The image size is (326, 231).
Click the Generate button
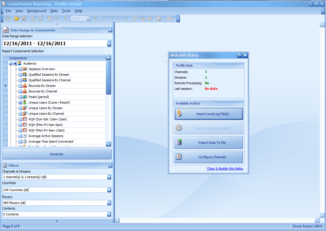(57, 154)
